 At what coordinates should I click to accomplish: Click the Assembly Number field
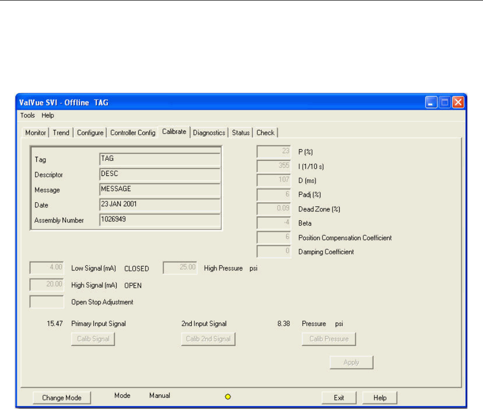(160, 220)
